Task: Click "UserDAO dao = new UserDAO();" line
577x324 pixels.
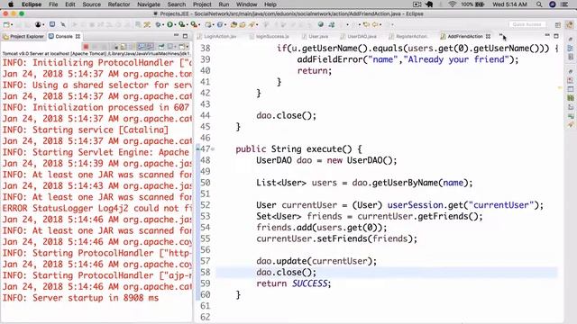Action: coord(326,160)
